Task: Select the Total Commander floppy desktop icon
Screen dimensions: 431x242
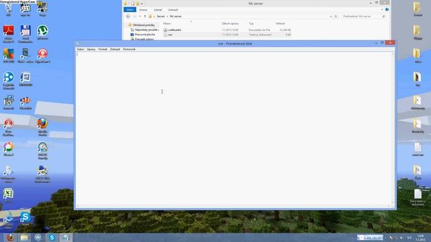Action: 26,34
